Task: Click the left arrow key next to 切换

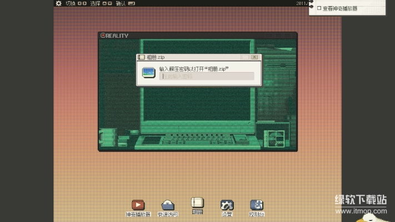Action: 79,3
